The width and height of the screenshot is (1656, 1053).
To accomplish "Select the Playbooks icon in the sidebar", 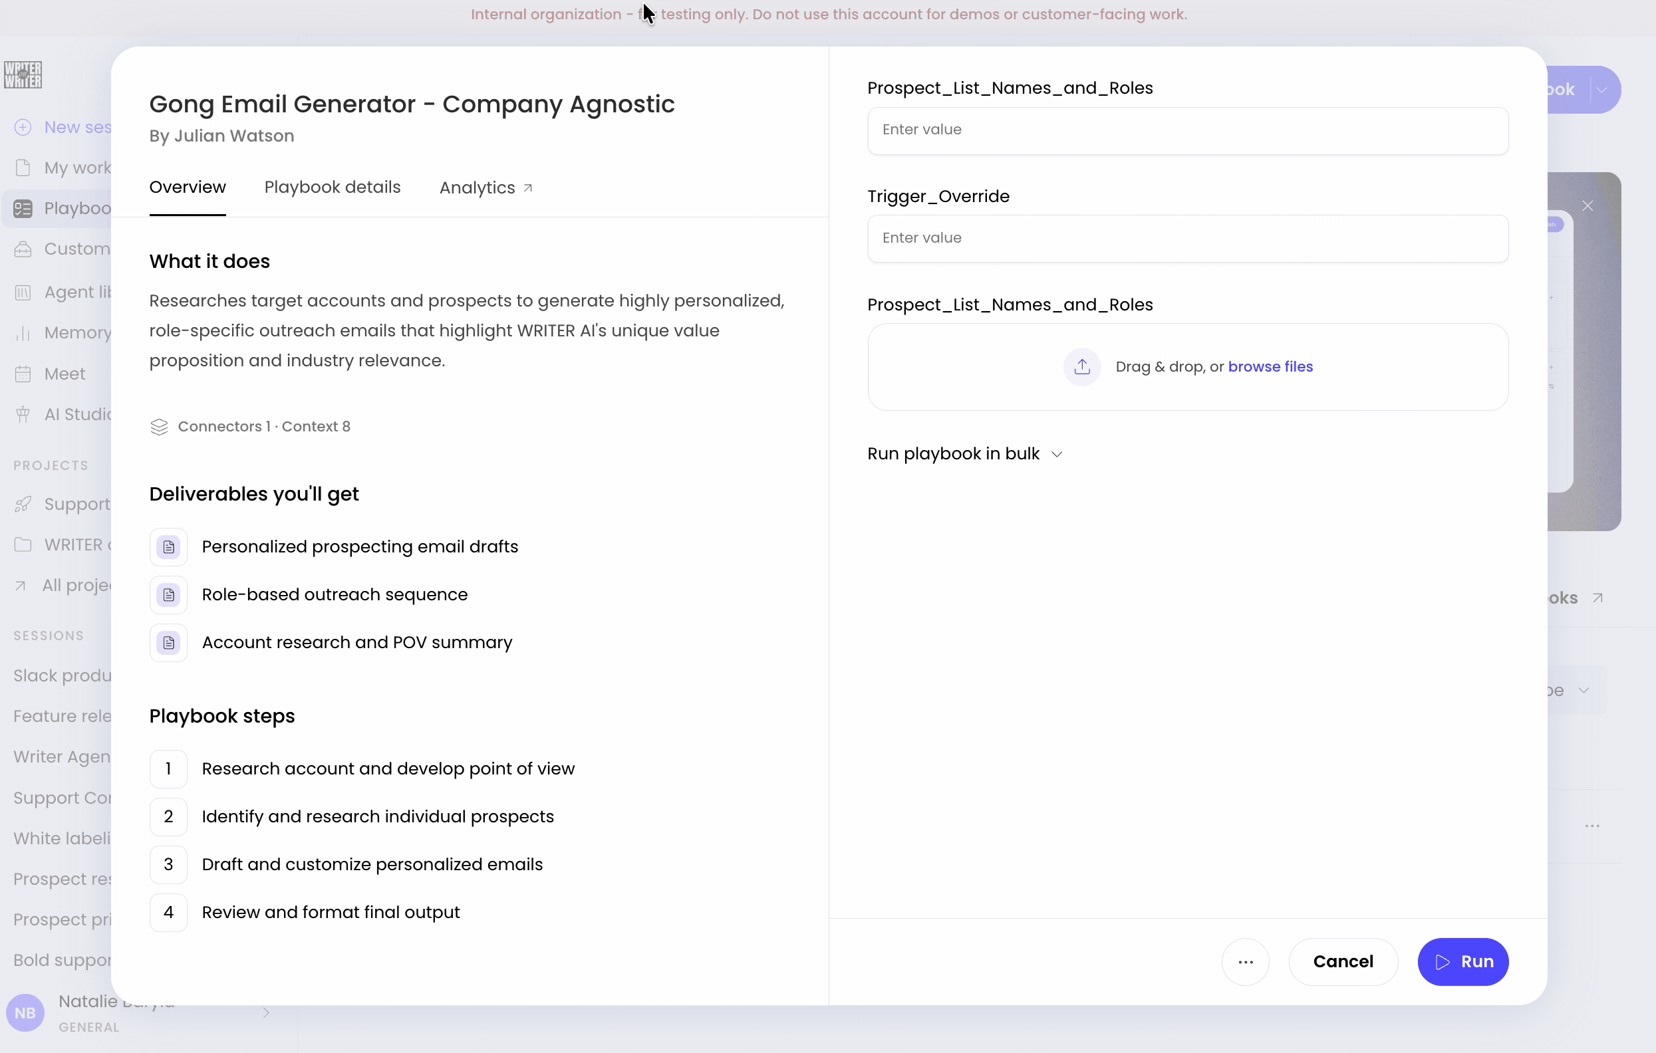I will pyautogui.click(x=23, y=208).
